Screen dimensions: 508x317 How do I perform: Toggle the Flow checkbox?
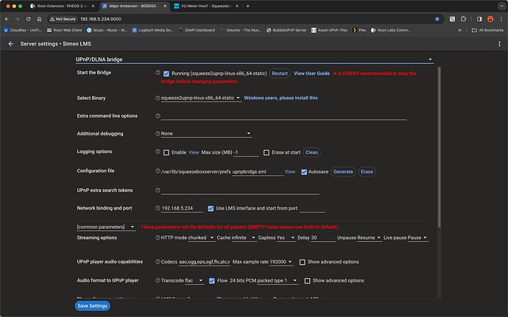tap(212, 280)
